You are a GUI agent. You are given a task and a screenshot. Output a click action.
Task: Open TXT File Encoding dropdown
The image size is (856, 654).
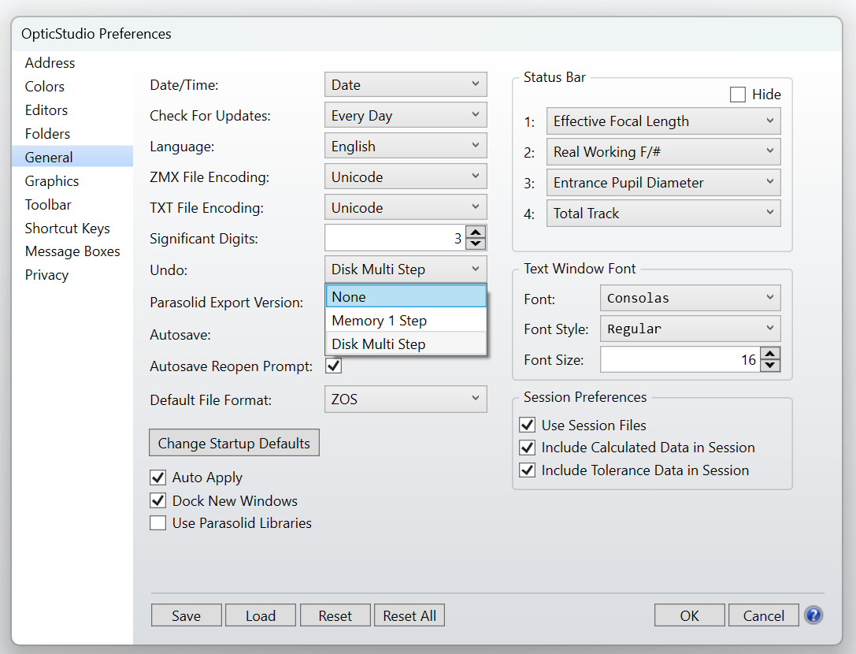406,207
